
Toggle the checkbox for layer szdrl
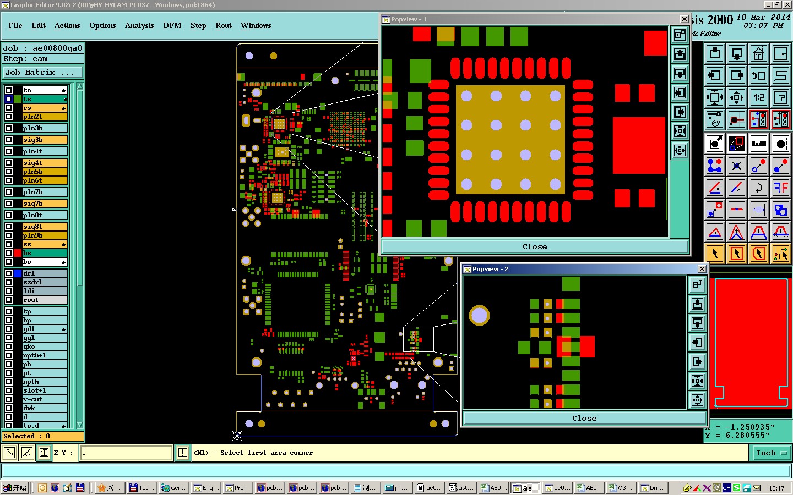pyautogui.click(x=9, y=282)
